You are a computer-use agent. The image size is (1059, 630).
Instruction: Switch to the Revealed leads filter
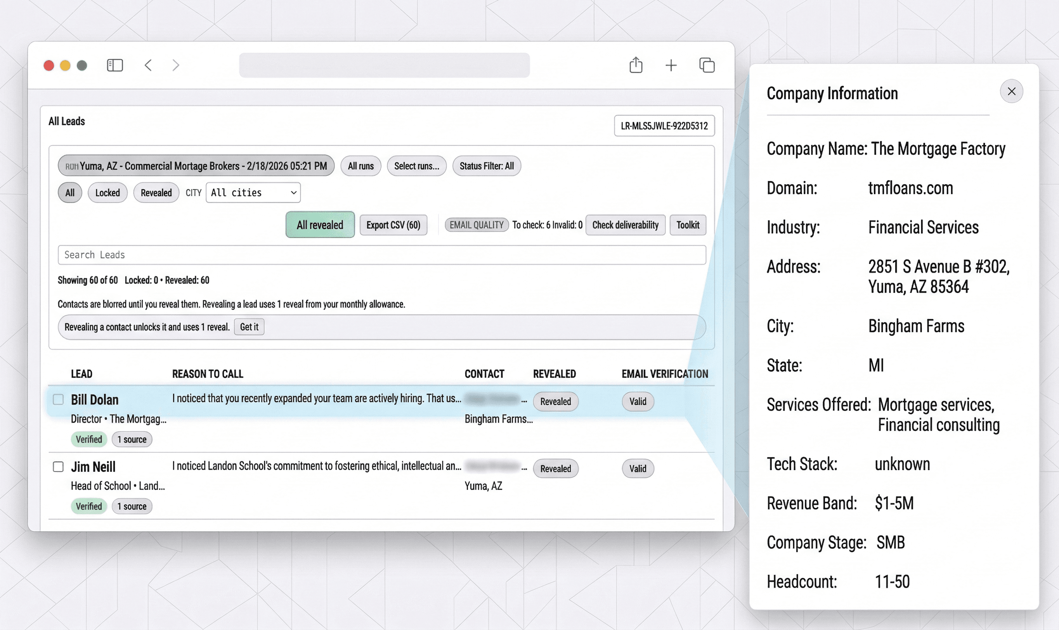pos(156,193)
